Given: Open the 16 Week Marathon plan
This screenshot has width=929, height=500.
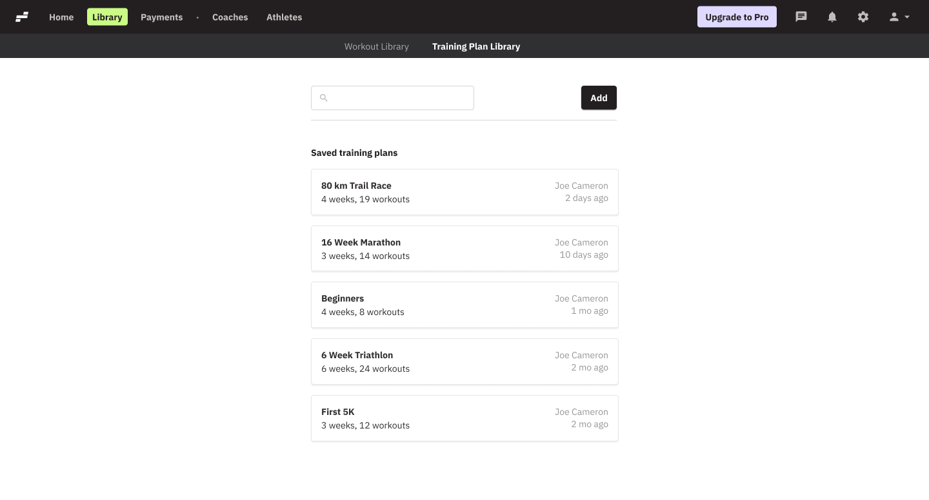Looking at the screenshot, I should 464,249.
